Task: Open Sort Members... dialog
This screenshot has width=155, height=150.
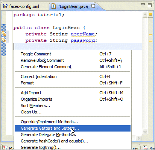Action: 73,106
